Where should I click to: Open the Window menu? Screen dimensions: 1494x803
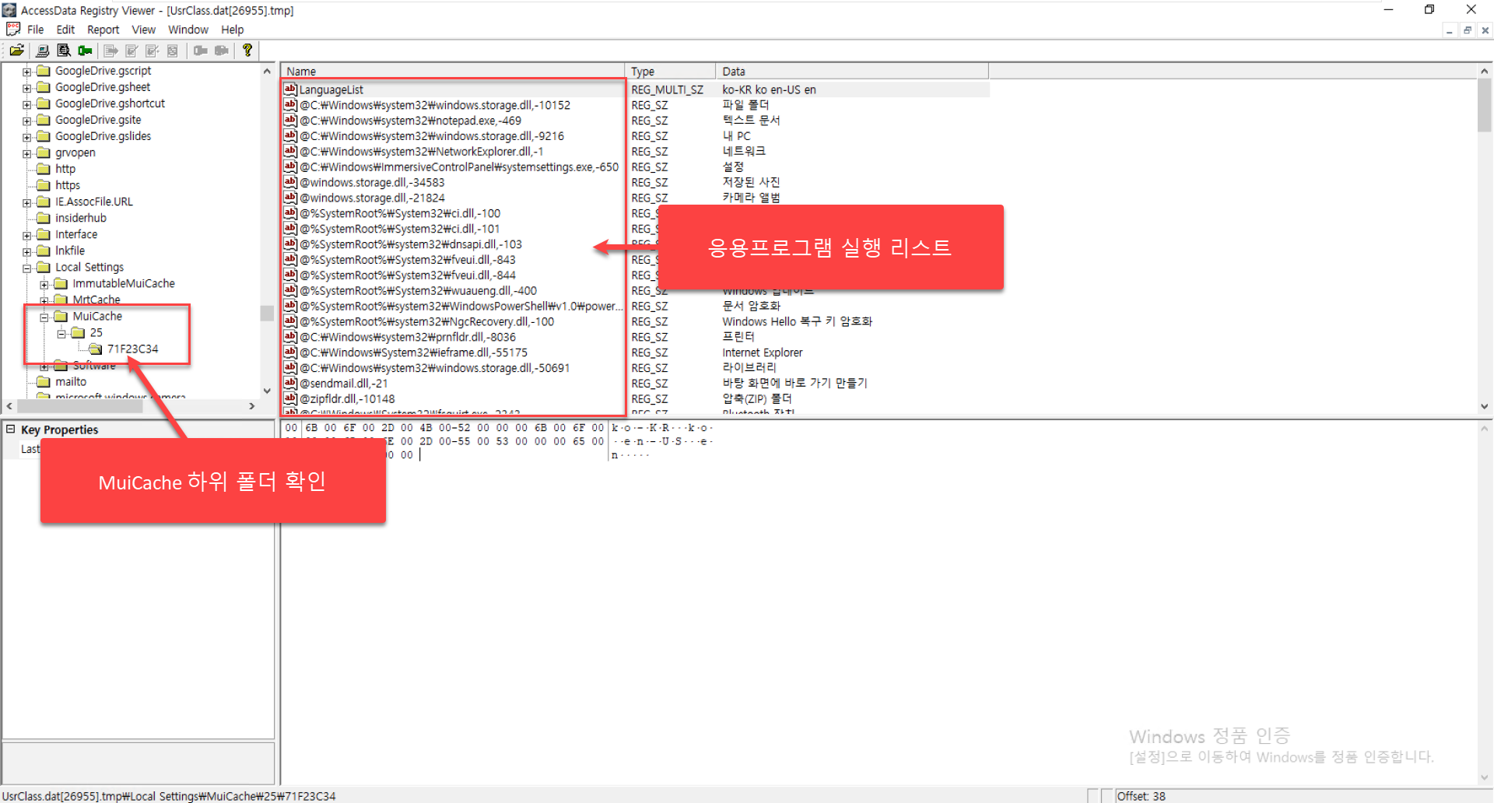point(188,30)
